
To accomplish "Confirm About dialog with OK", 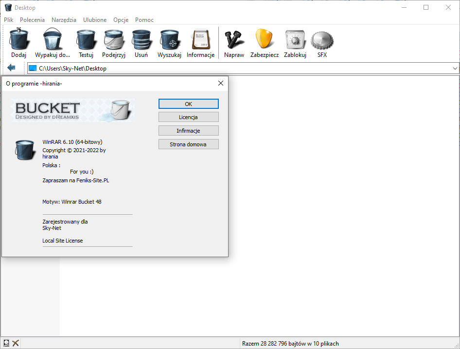I will pos(189,104).
